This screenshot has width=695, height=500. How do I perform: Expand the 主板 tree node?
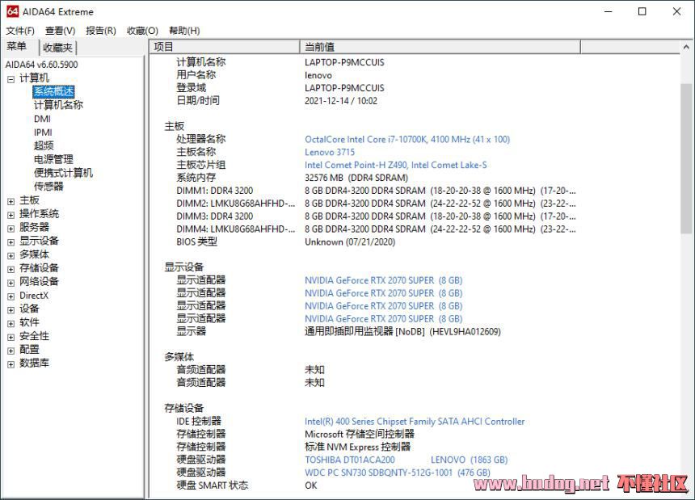(11, 201)
